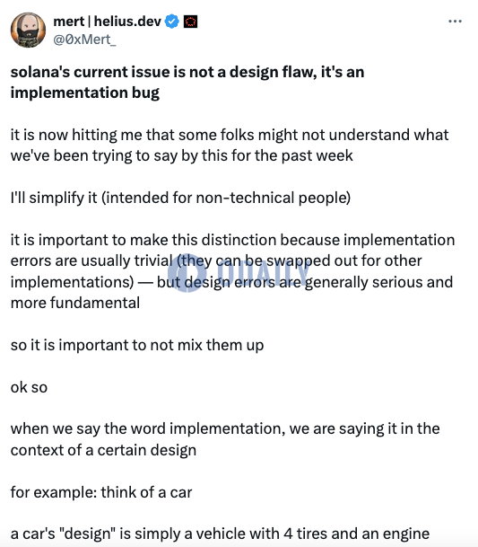The image size is (478, 547).
Task: Click the 'it is important to make this distinction' line
Action: pos(232,240)
